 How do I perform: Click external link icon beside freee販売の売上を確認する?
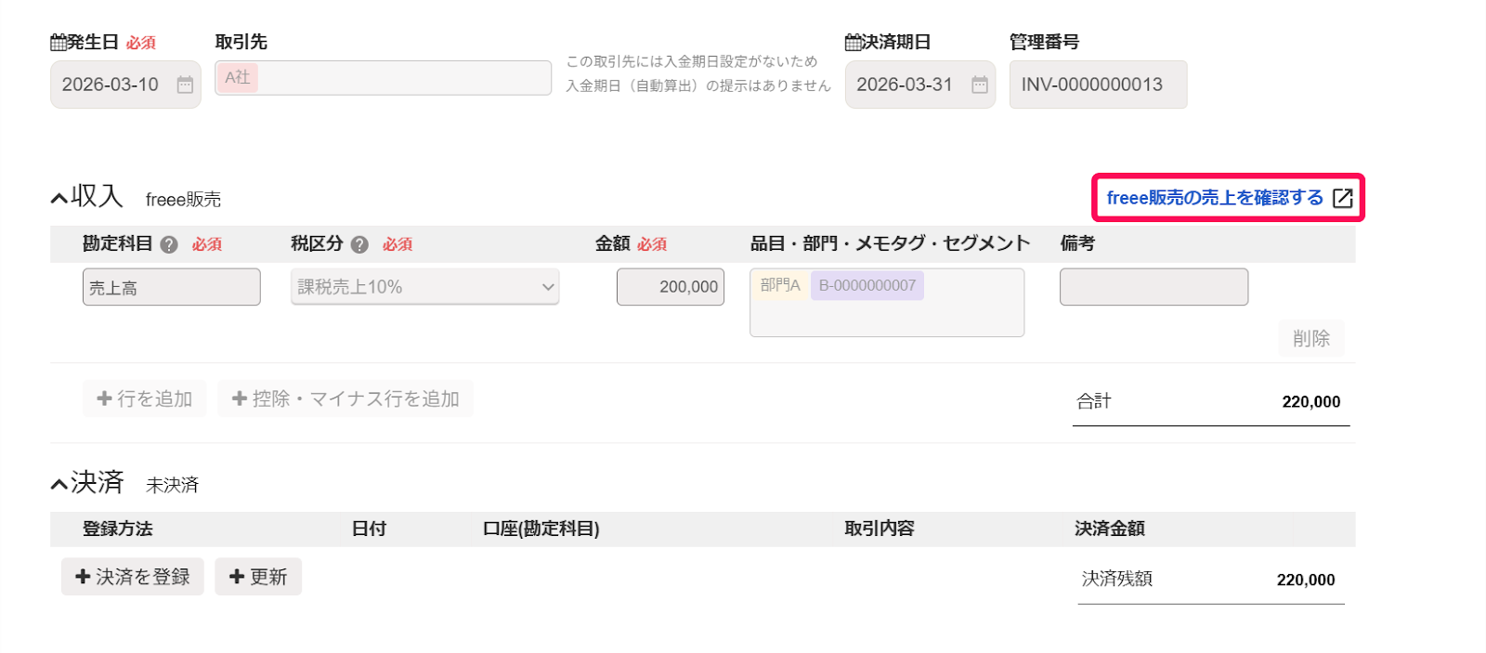pos(1342,198)
